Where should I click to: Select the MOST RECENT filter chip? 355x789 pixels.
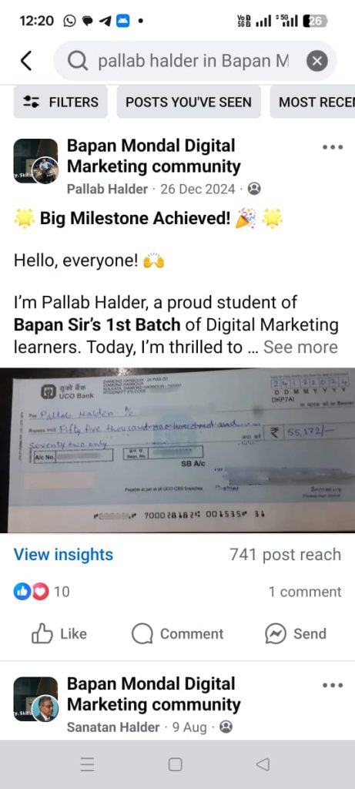coord(313,102)
